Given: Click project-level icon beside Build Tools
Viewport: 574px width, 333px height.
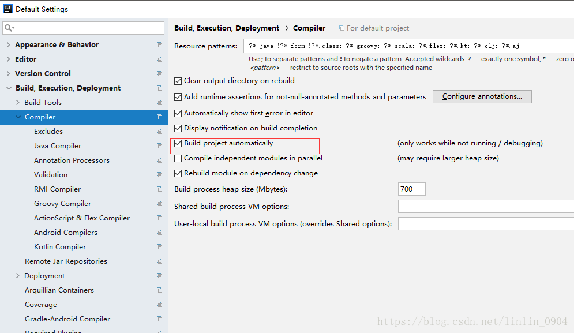Looking at the screenshot, I should tap(159, 103).
